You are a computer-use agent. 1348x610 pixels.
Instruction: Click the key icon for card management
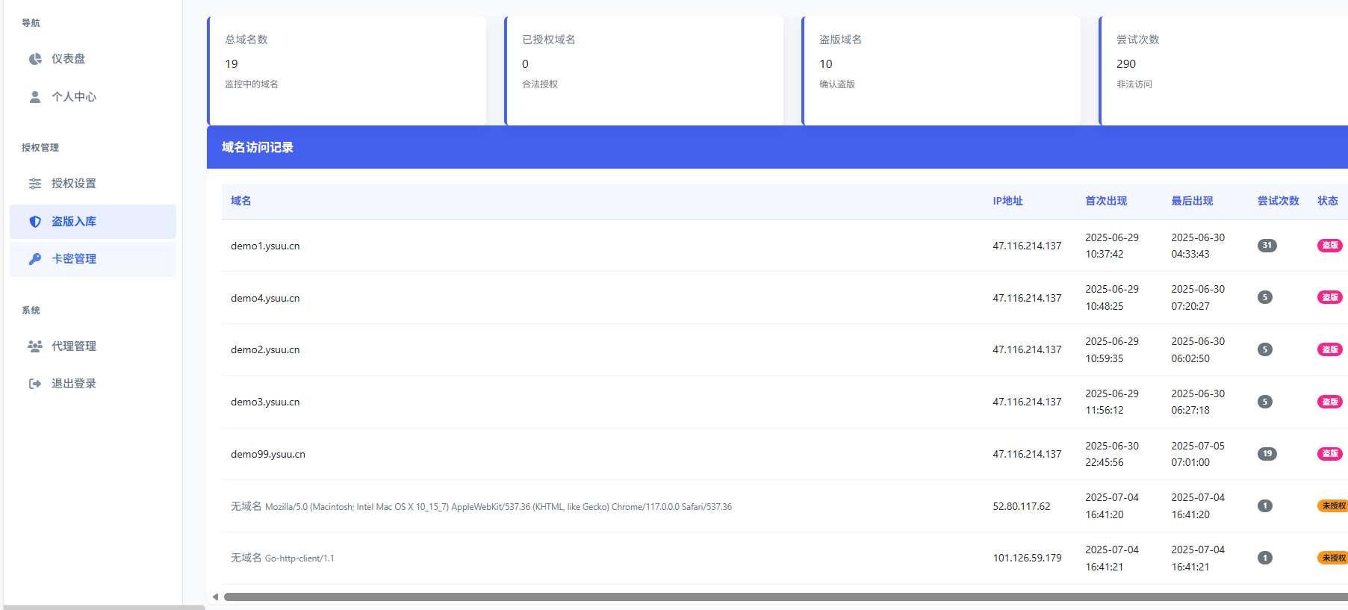(x=35, y=259)
